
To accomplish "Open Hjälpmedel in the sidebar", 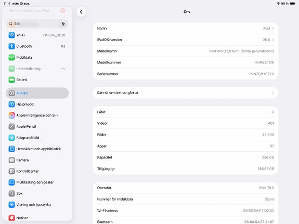I will point(37,104).
